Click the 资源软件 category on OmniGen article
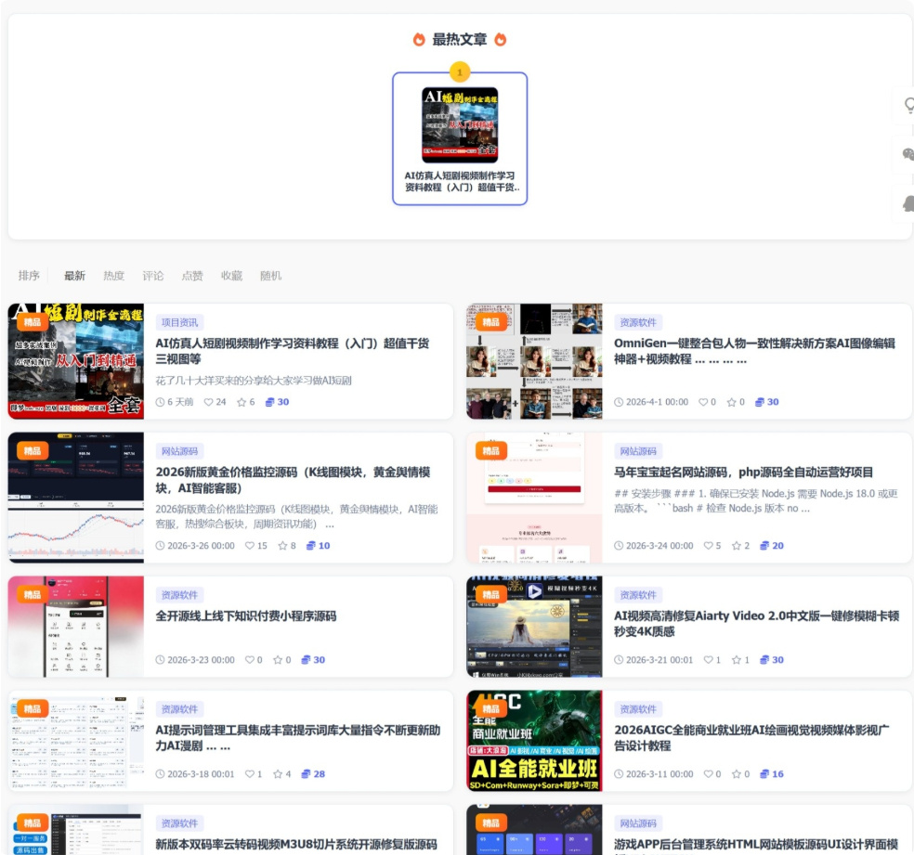 point(641,321)
